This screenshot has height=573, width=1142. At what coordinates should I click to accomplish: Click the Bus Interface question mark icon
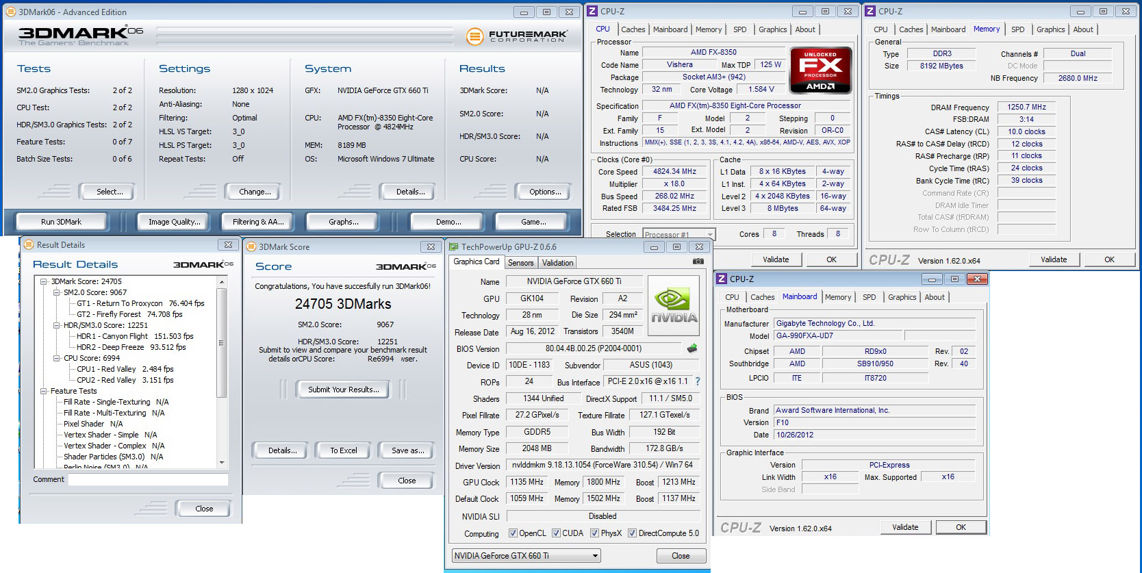[698, 381]
